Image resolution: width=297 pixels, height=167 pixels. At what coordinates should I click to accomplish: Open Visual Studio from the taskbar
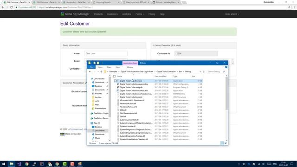(x=19, y=164)
